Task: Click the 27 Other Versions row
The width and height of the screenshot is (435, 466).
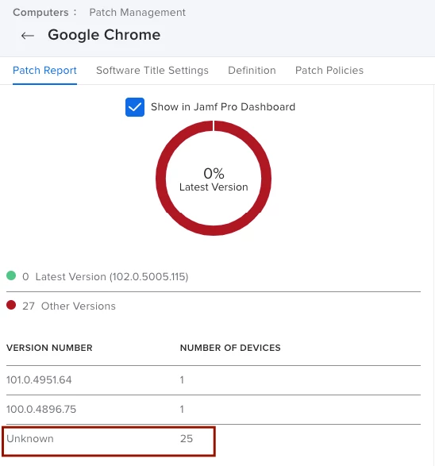Action: (x=214, y=306)
